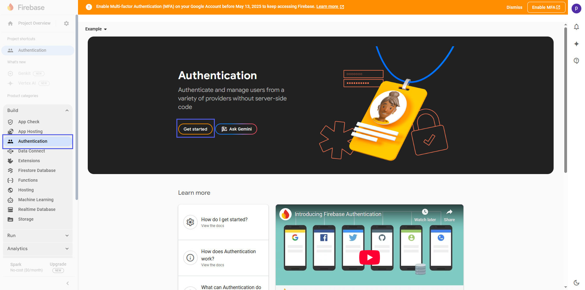Open Gemini sparkle icon in right rail
585x290 pixels.
coord(576,44)
